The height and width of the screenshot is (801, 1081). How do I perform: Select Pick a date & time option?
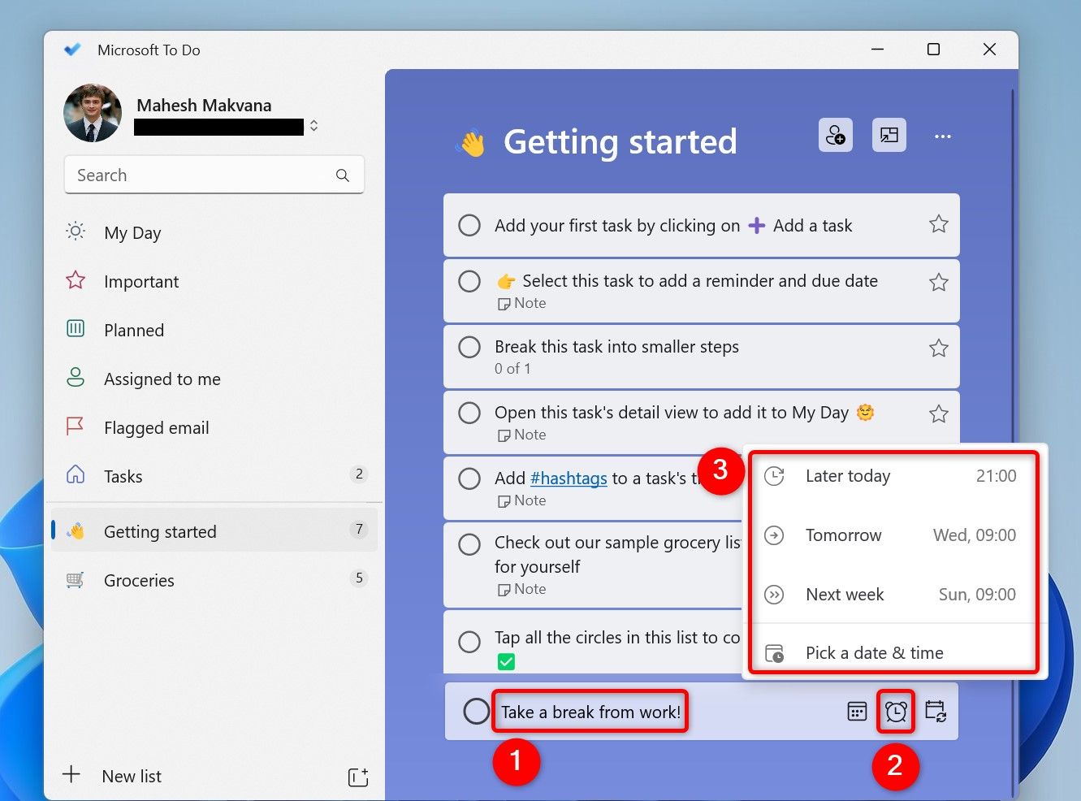click(x=895, y=653)
